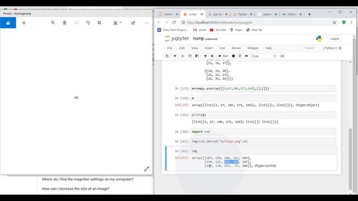Viewport: 358px width, 201px height.
Task: Click the Jupyter logo
Action: pyautogui.click(x=177, y=39)
